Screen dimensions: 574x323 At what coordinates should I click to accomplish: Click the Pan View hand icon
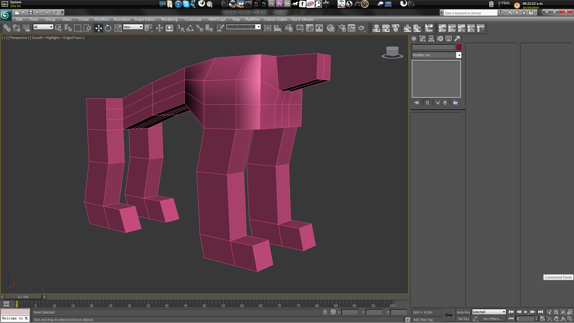coord(556,319)
